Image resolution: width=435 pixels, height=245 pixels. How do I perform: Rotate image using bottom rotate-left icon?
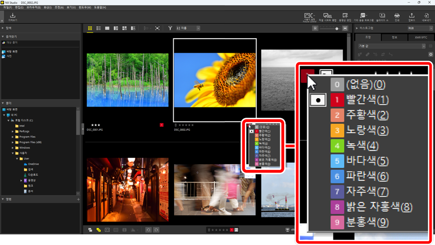pos(149,230)
